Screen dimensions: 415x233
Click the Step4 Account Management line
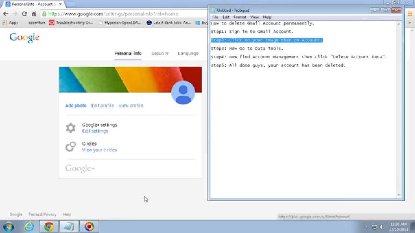(x=299, y=57)
